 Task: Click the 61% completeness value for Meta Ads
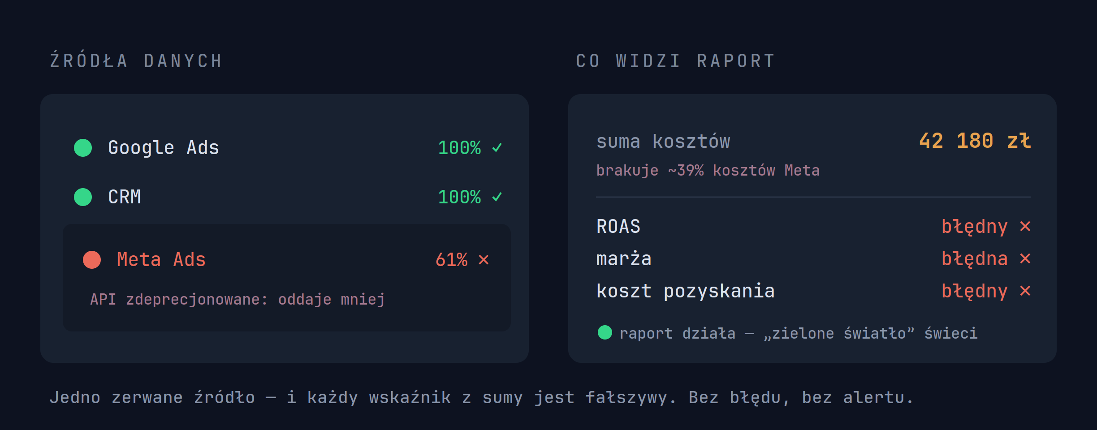(x=452, y=260)
